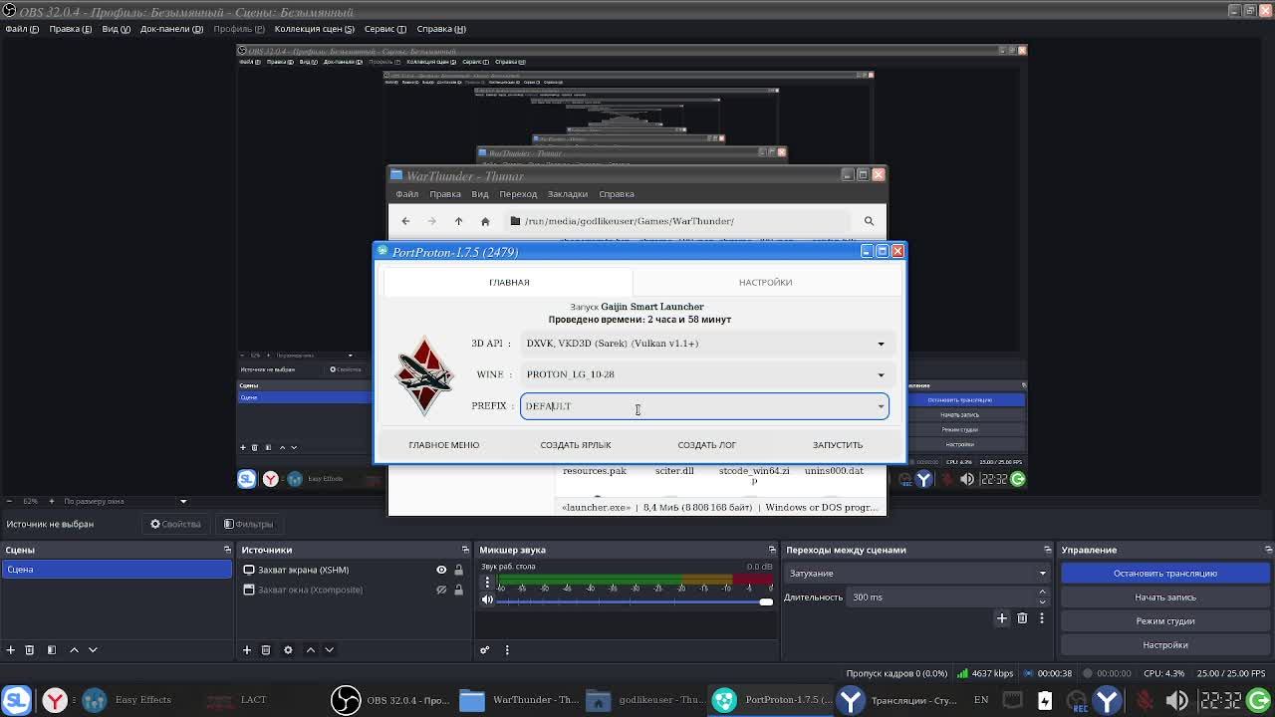Open PREFIX dropdown arrow
The image size is (1275, 717).
[x=881, y=406]
